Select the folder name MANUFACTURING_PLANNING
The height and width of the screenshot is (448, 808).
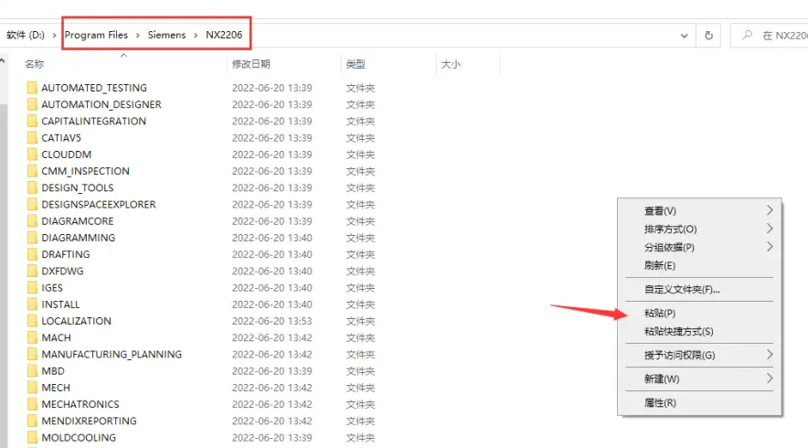point(112,354)
